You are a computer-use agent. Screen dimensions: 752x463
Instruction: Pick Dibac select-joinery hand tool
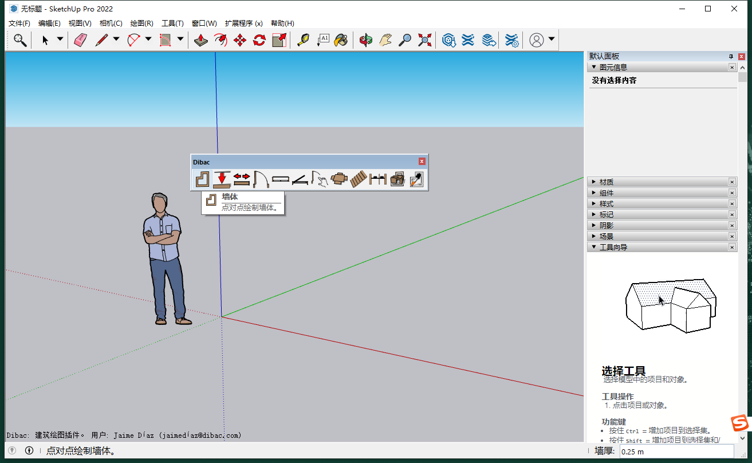[320, 179]
